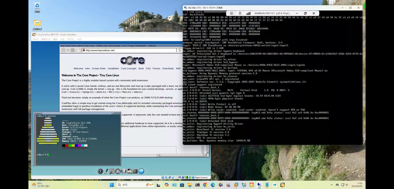Click the taskbar terminal app icon
The height and width of the screenshot is (189, 394).
(x=197, y=185)
